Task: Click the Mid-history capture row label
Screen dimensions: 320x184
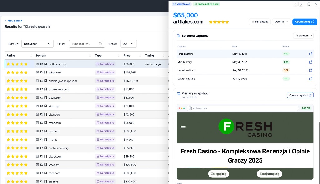Action: (x=184, y=62)
